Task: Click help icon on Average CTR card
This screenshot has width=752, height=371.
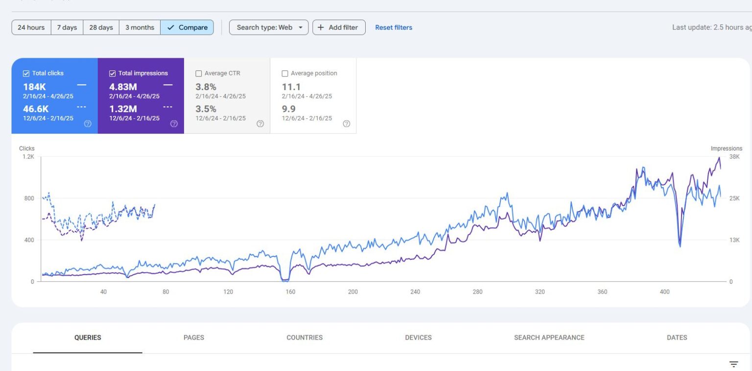Action: click(260, 124)
